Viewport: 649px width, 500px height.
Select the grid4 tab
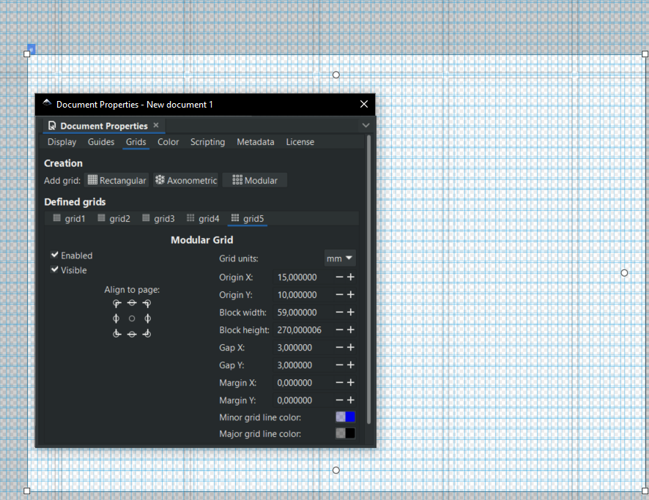tap(203, 218)
